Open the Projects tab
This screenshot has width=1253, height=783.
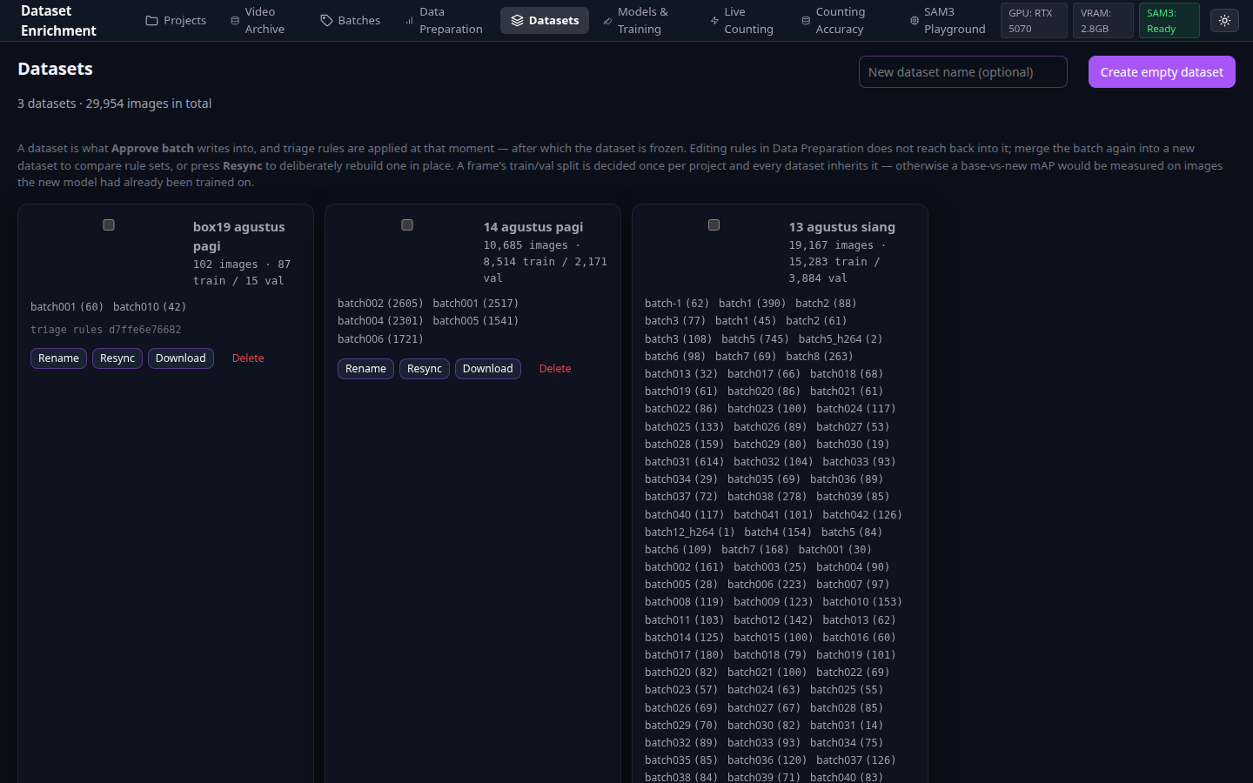click(x=176, y=20)
